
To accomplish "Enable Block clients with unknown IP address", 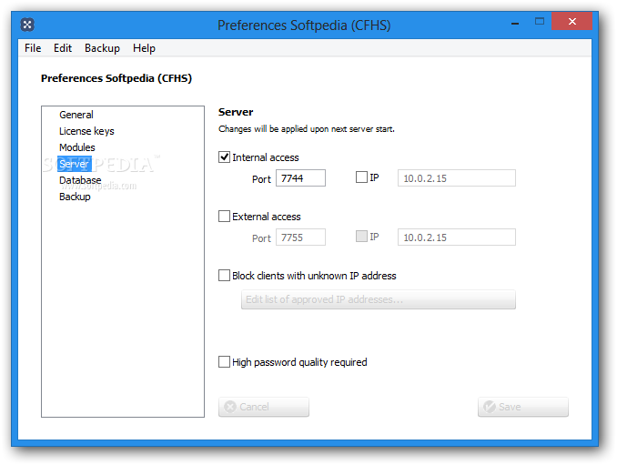I will (224, 276).
